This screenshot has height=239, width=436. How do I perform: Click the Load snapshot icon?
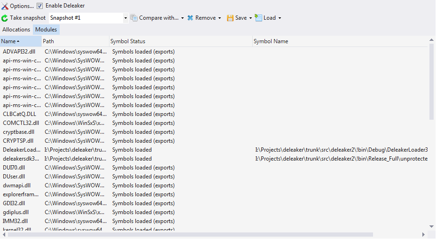tap(258, 18)
